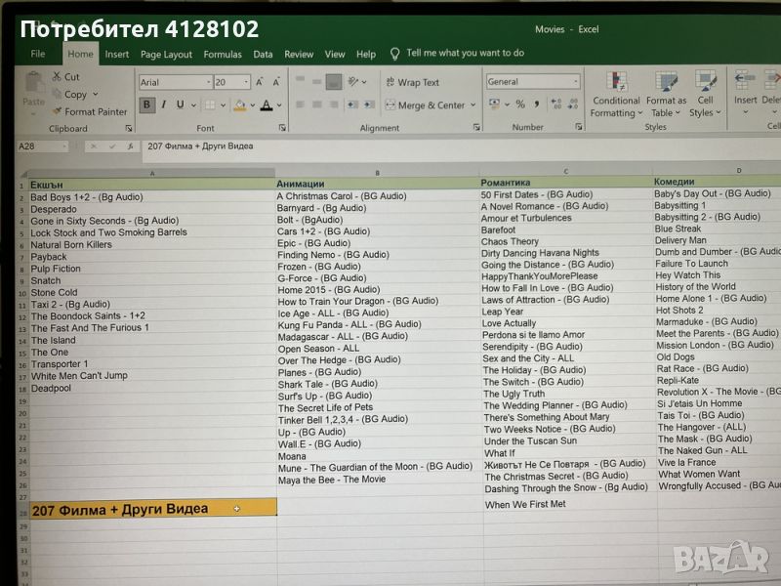Viewport: 781px width, 586px height.
Task: Open the Formulas ribbon tab
Action: pos(222,55)
